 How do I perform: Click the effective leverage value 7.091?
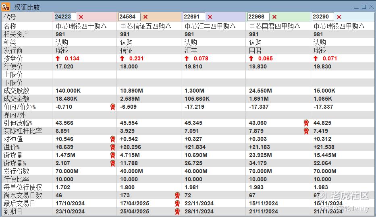click(x=191, y=131)
